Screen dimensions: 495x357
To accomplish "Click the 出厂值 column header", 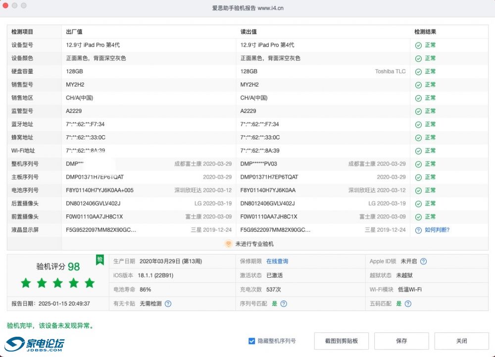I will click(x=74, y=32).
